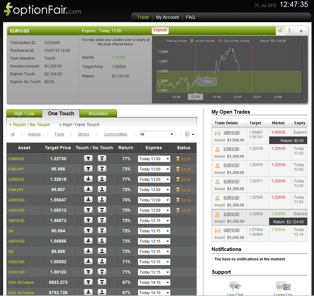Open expiry dropdown for Oil 90.064
Screen dimensions: 314x296
click(x=154, y=231)
